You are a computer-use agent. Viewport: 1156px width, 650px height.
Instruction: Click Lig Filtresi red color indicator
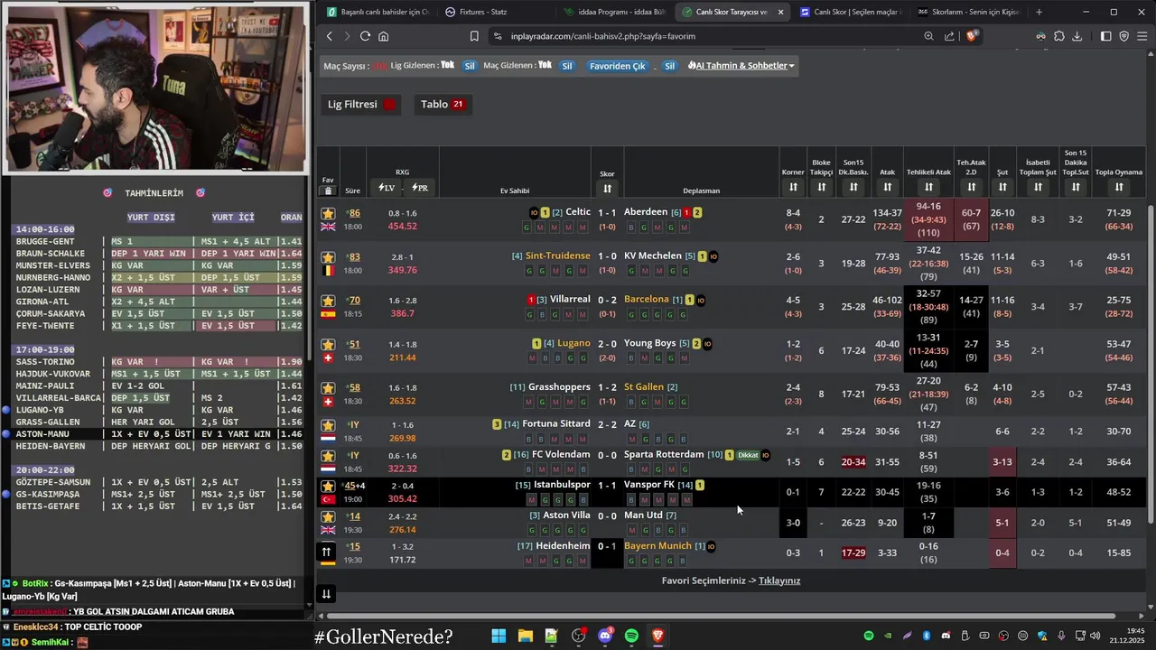[x=389, y=104]
